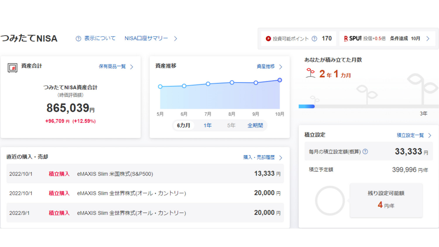
Task: Open 購入・売却履歴 link
Action: [x=259, y=157]
